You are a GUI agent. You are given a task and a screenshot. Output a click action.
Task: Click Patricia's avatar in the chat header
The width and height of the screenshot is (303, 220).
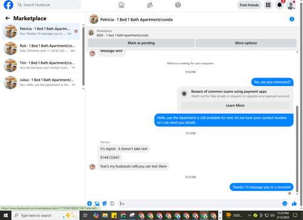pyautogui.click(x=94, y=19)
